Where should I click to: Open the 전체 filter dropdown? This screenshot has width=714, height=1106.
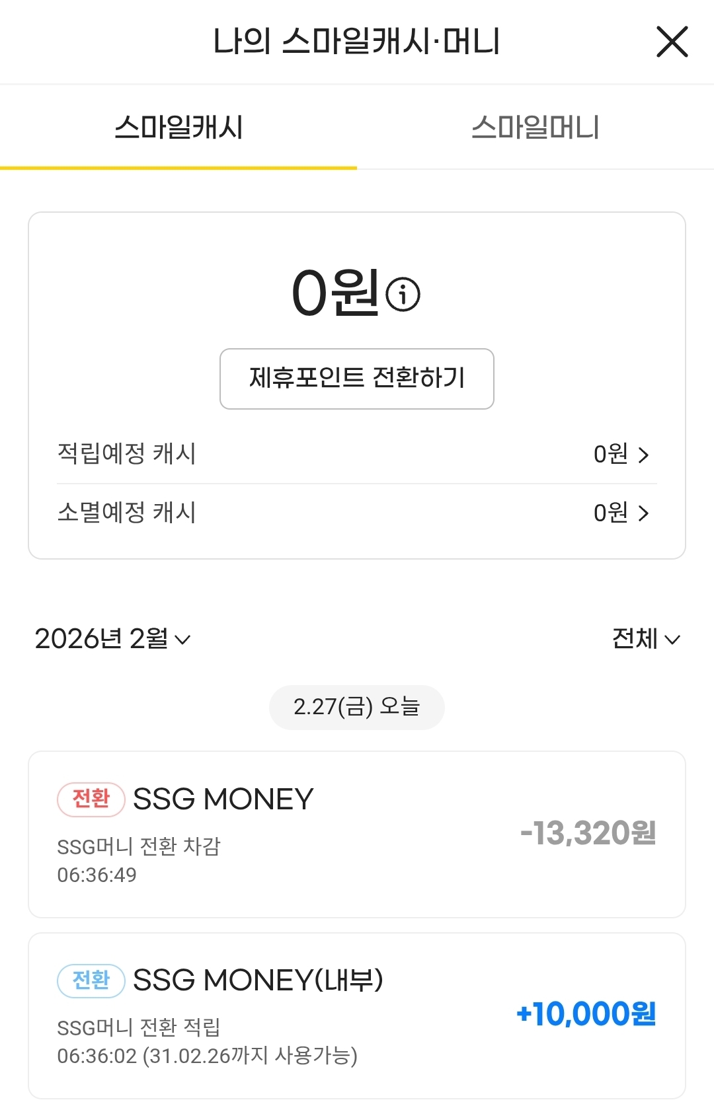pos(635,639)
